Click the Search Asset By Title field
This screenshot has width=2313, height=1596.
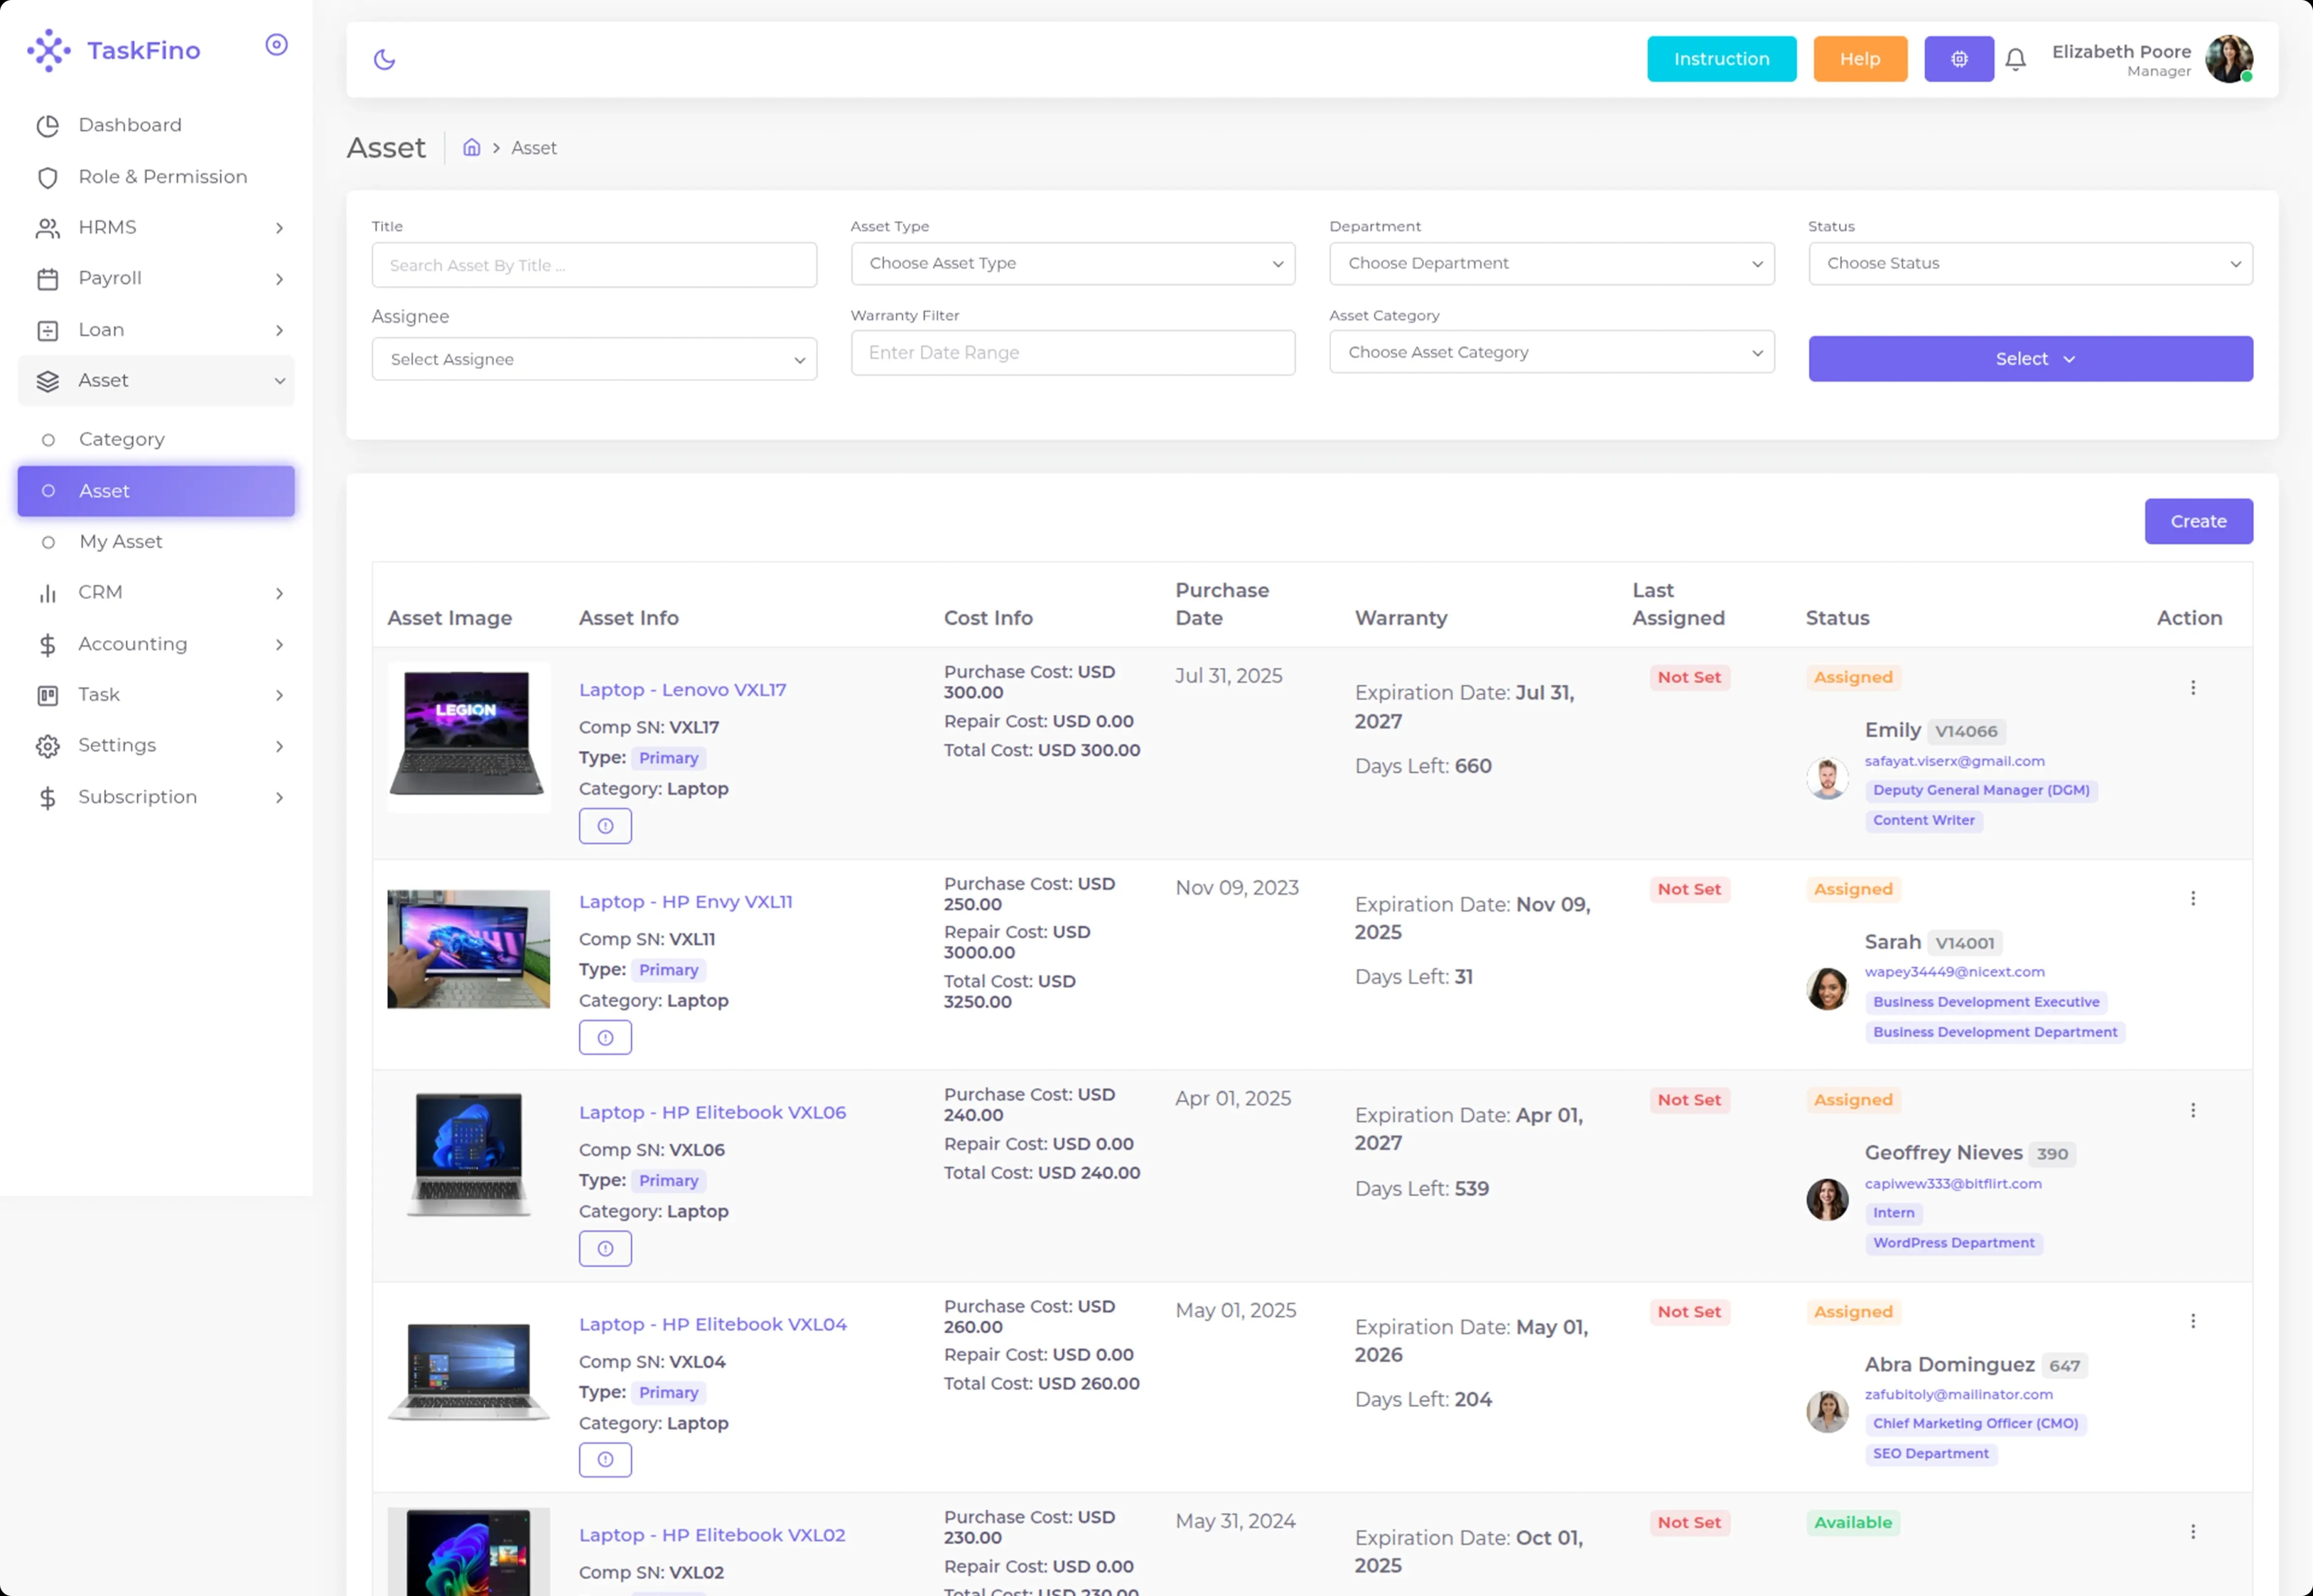coord(593,266)
